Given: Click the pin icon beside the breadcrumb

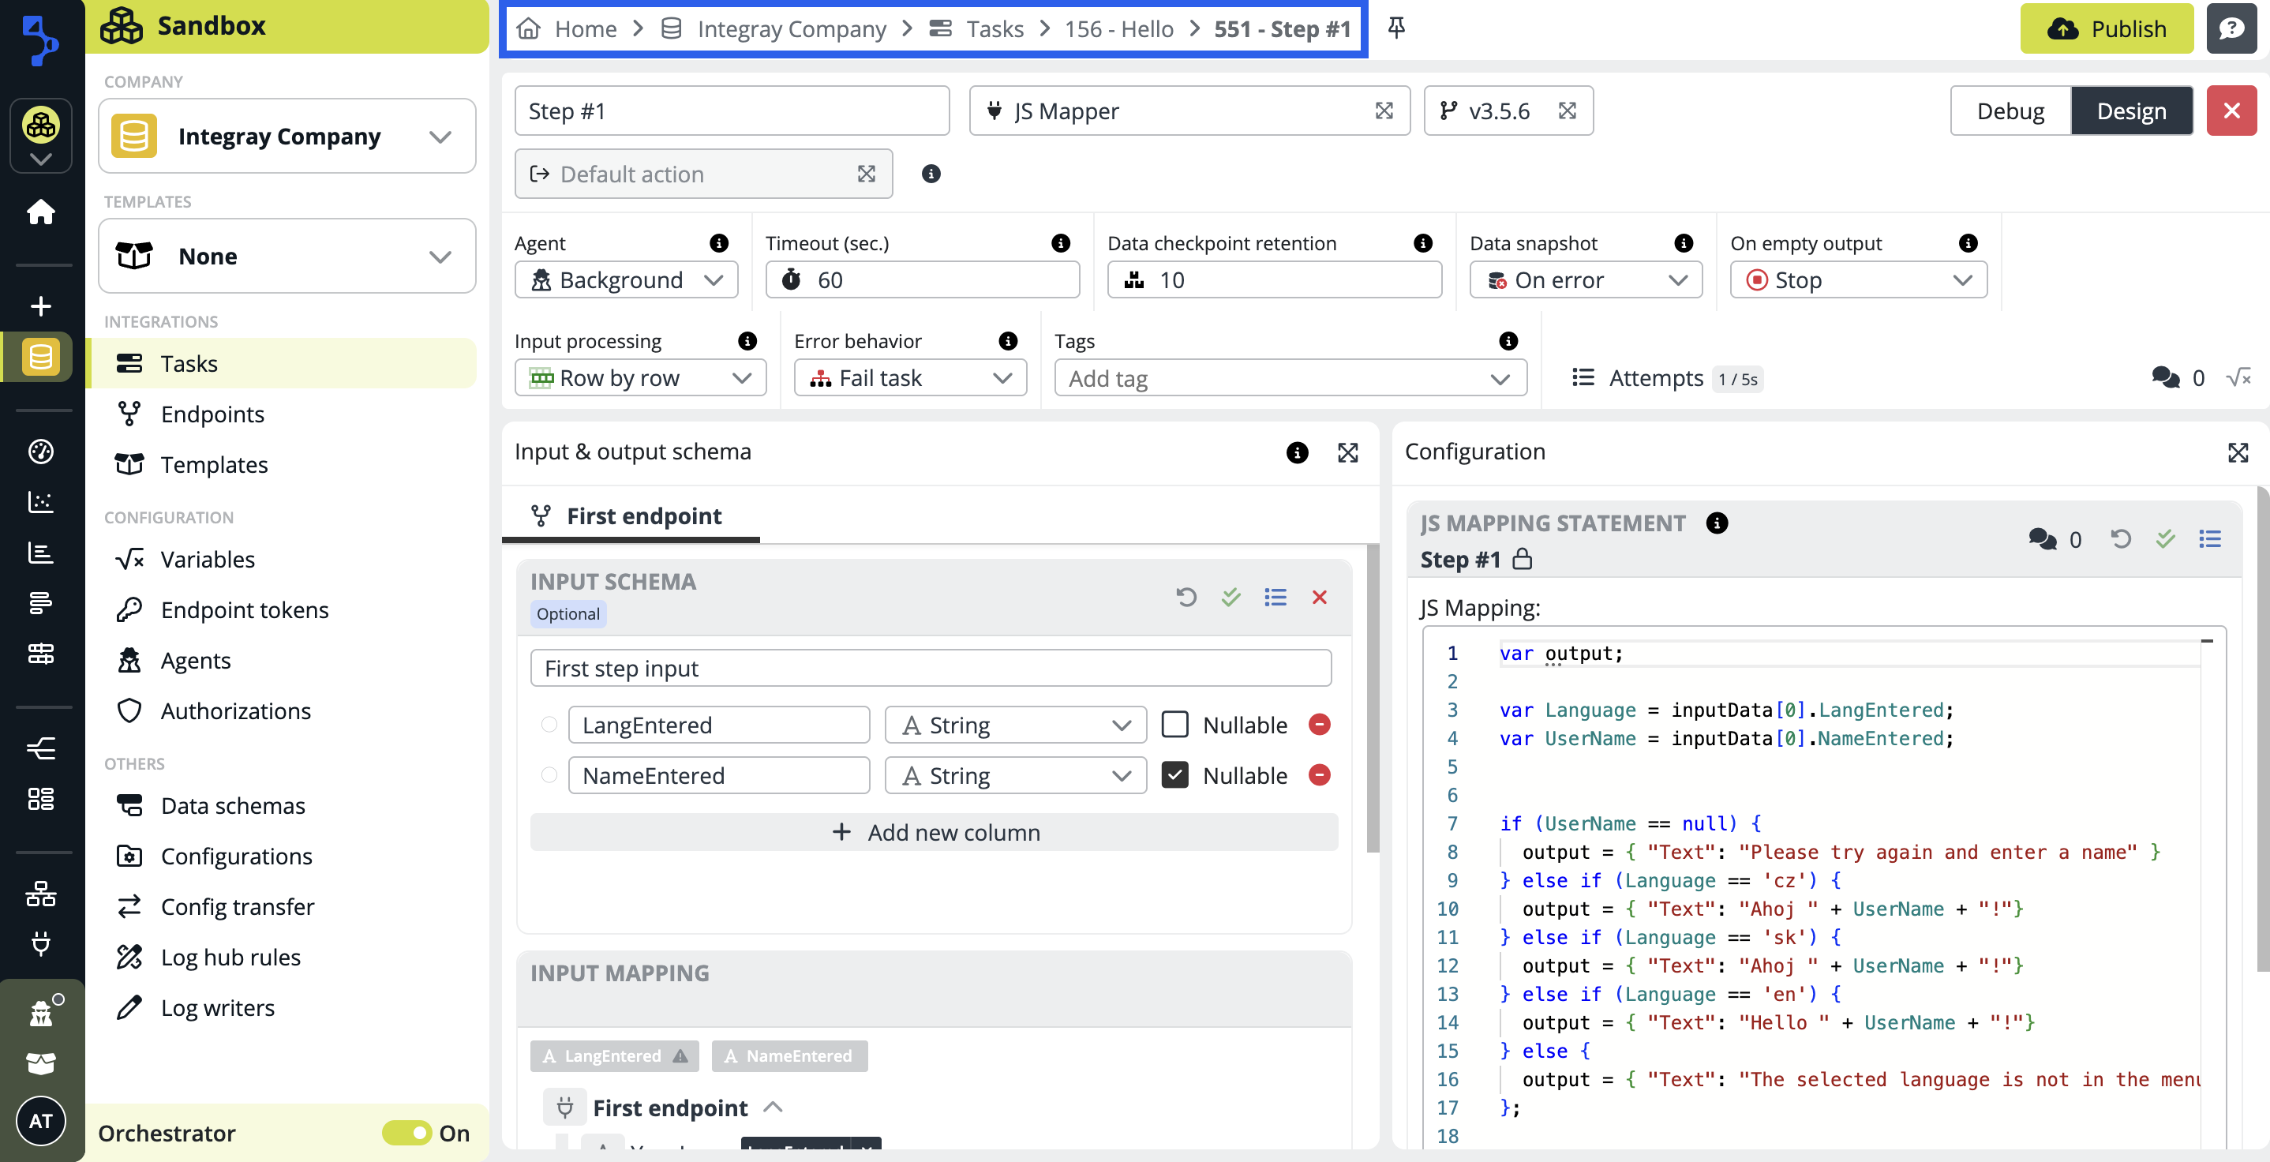Looking at the screenshot, I should 1395,28.
